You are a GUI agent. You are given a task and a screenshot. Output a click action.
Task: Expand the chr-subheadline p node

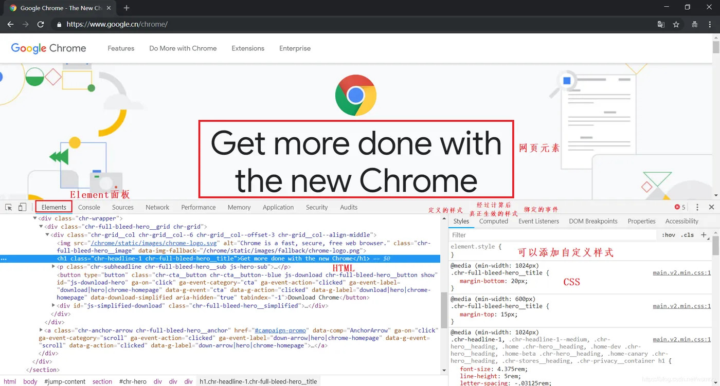[x=53, y=267]
